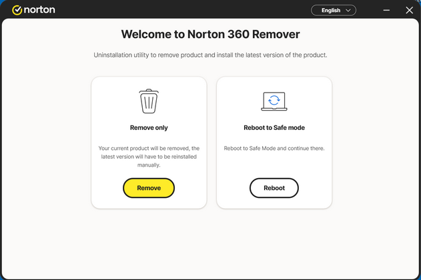Click the "Welcome to Norton 360 Remover" title

point(210,34)
